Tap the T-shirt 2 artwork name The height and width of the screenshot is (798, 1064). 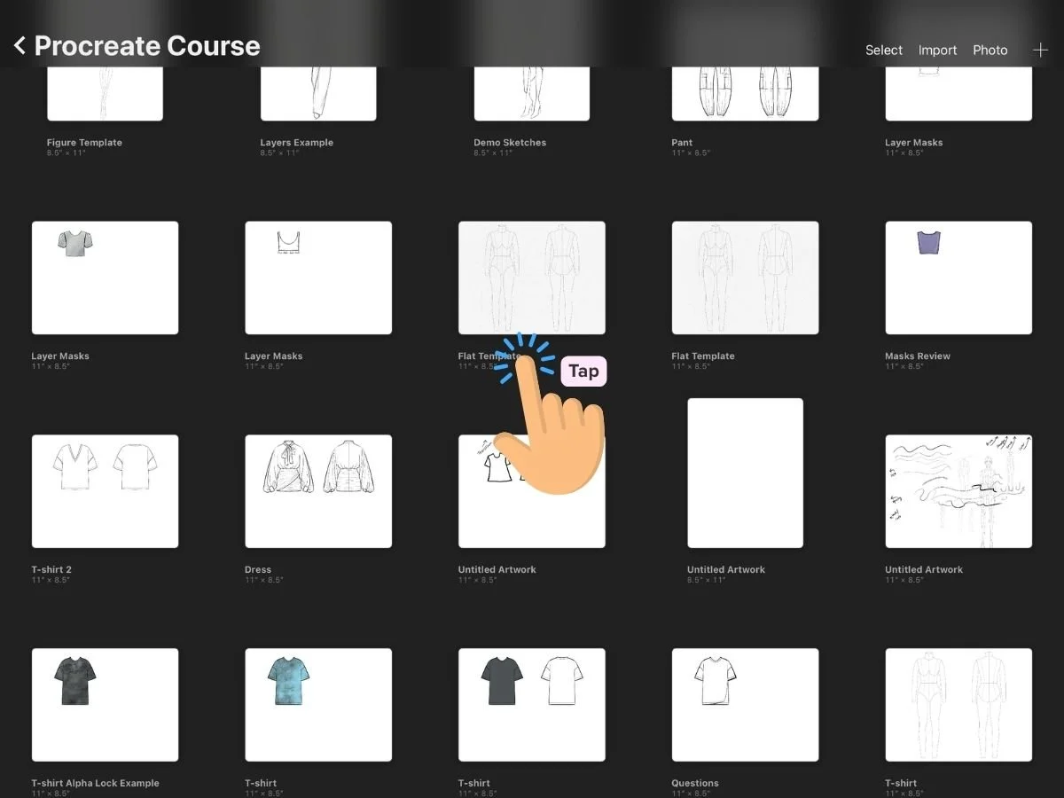pos(51,570)
